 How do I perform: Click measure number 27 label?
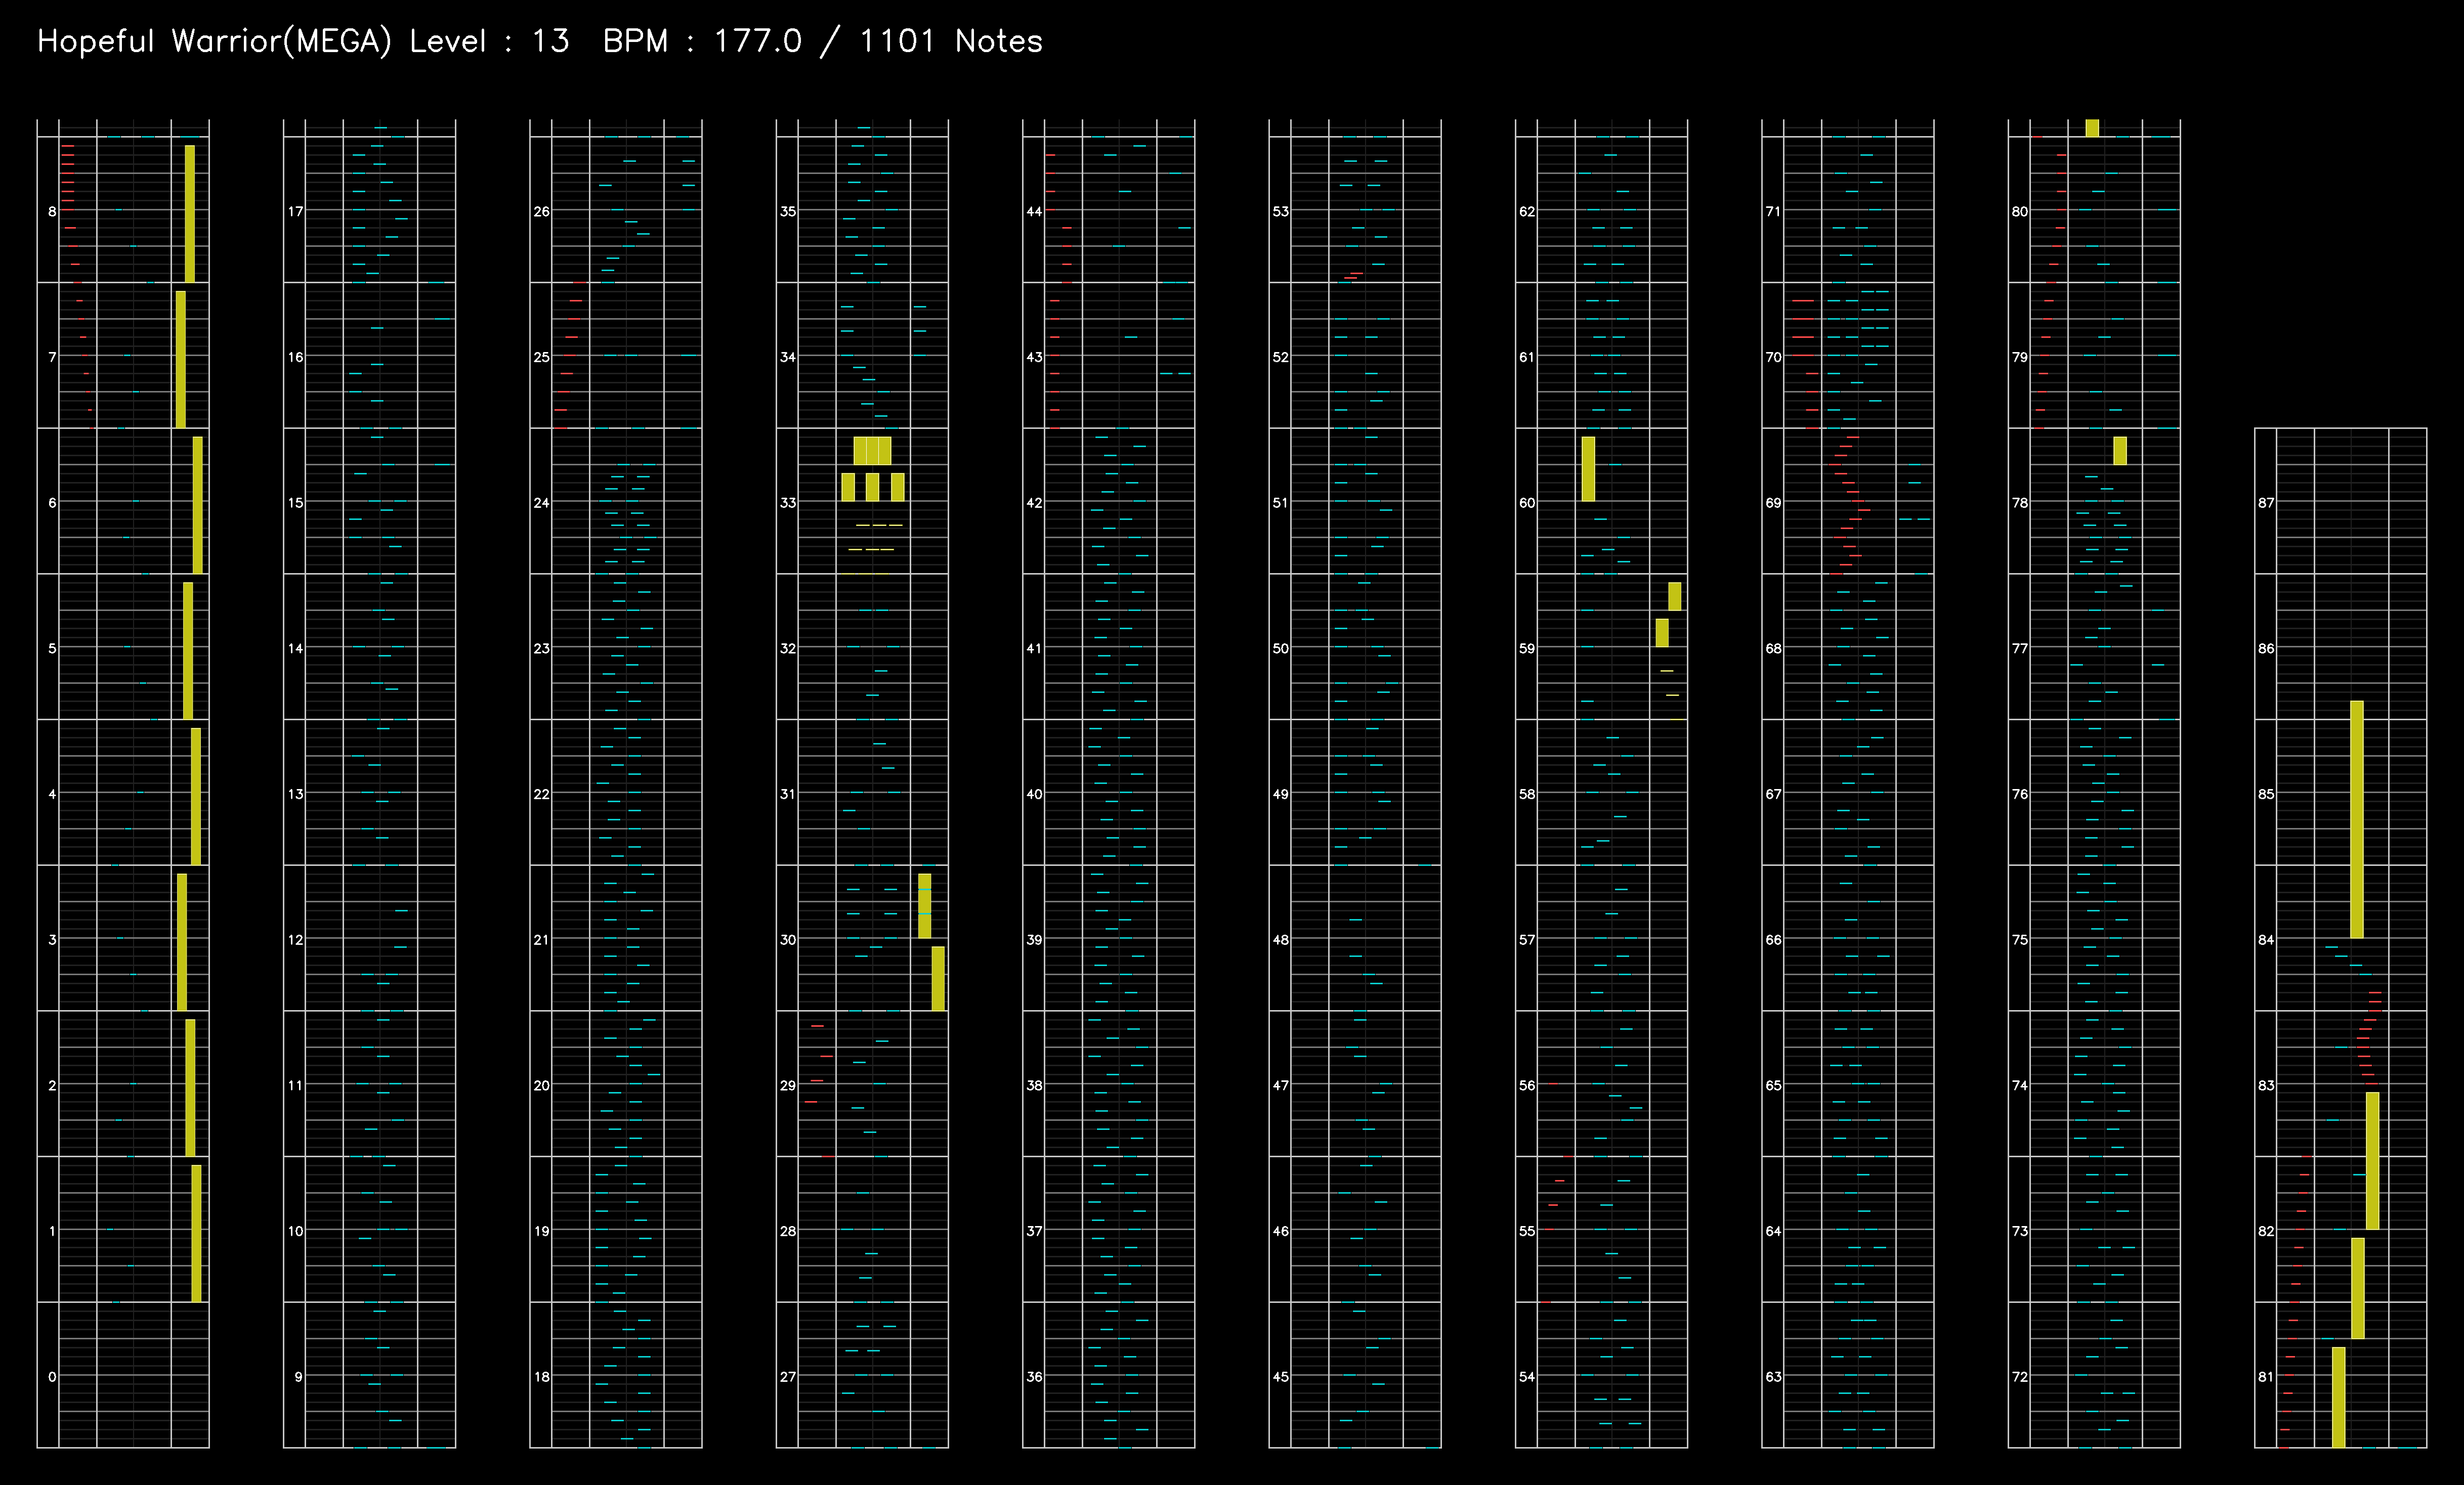coord(788,1377)
